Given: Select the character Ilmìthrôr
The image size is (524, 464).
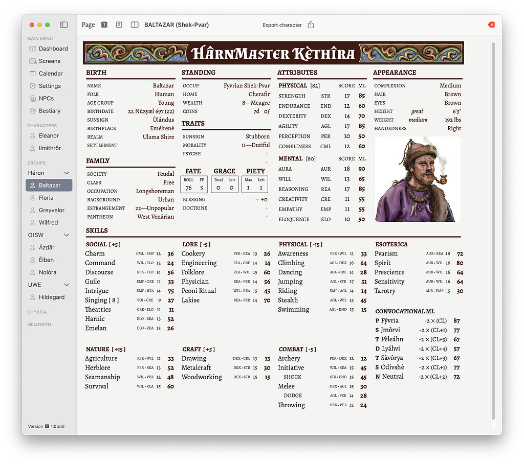Looking at the screenshot, I should pos(51,148).
